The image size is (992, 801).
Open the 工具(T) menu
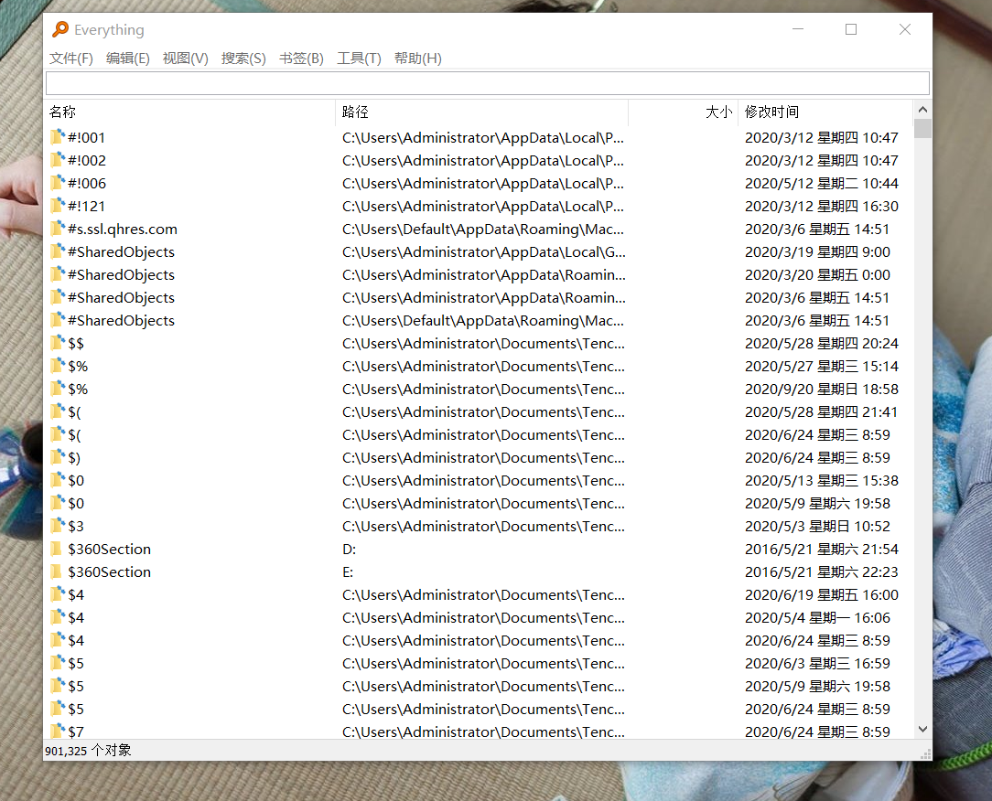361,58
